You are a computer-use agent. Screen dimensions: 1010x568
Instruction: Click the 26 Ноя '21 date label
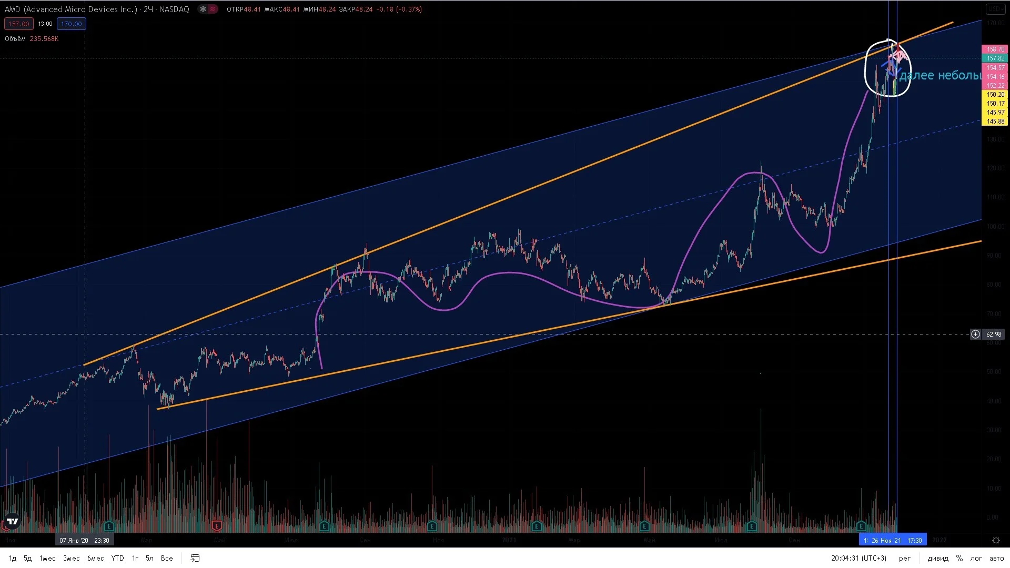tap(893, 540)
